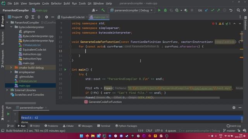Open Project panel options gear
This screenshot has width=248, height=139.
coord(46,17)
